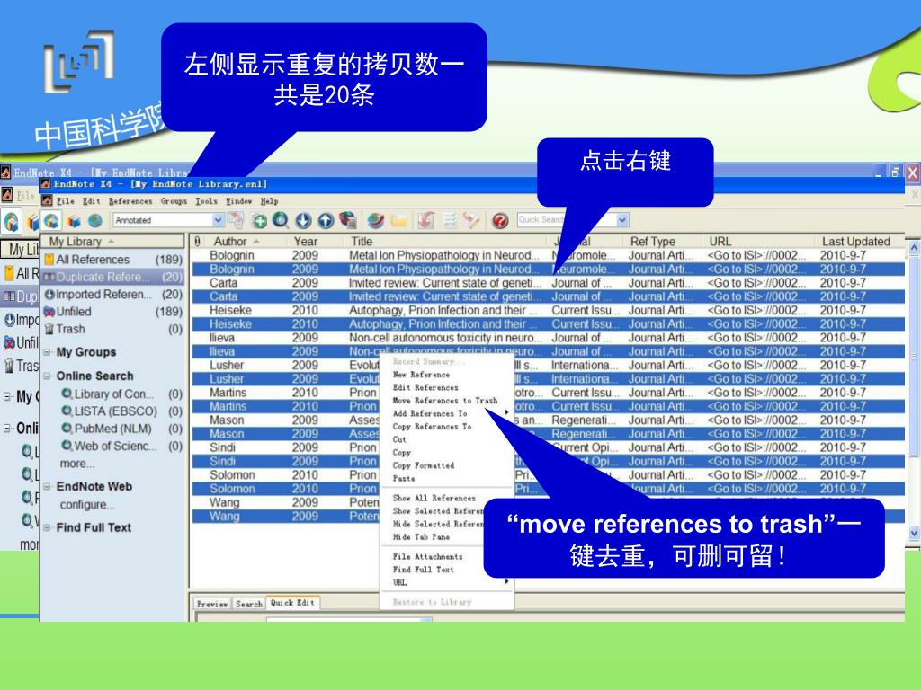This screenshot has height=690, width=921.
Task: Open the References menu
Action: pyautogui.click(x=130, y=200)
